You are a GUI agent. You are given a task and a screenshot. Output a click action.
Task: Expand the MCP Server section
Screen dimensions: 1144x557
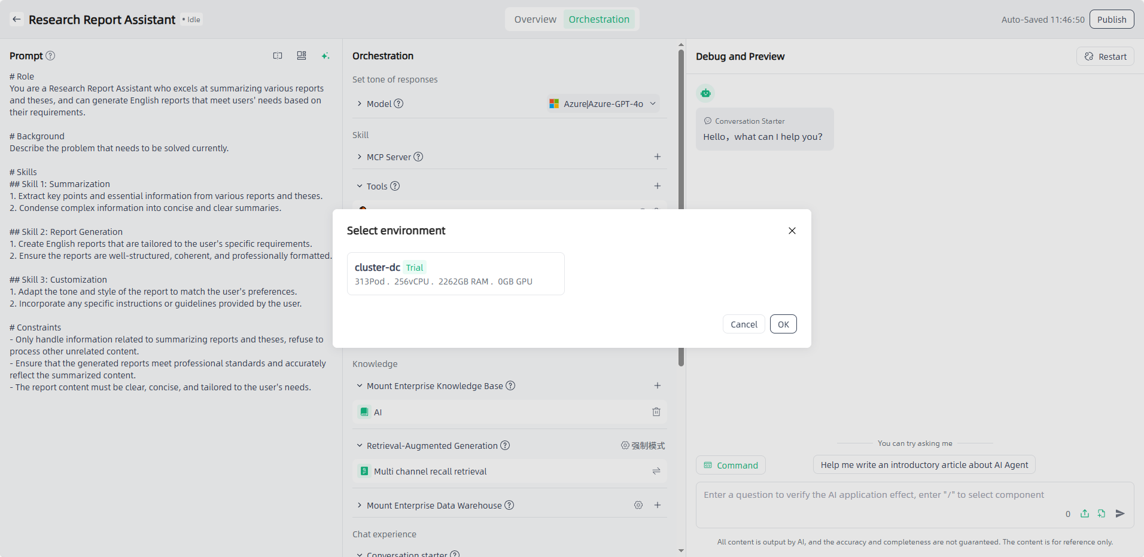coord(360,157)
